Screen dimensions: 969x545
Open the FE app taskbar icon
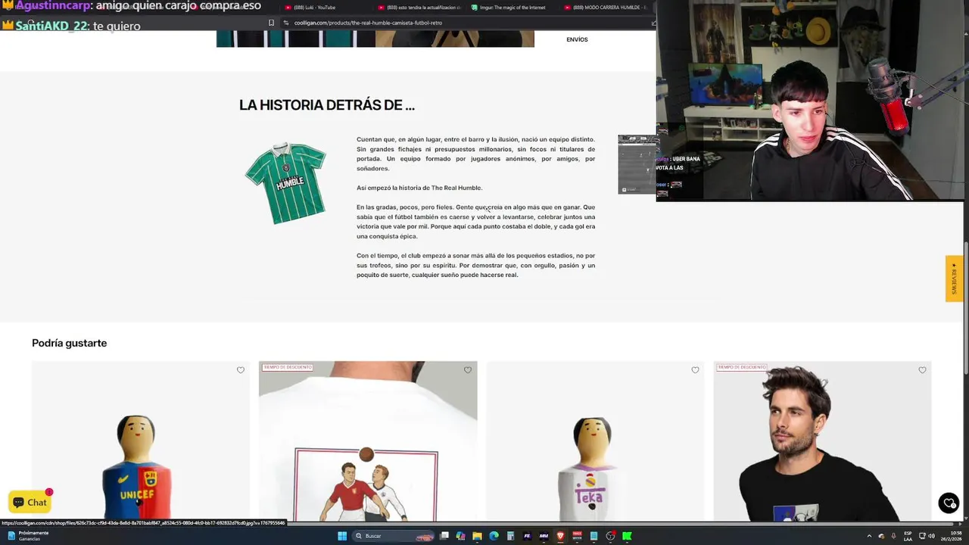tap(527, 536)
